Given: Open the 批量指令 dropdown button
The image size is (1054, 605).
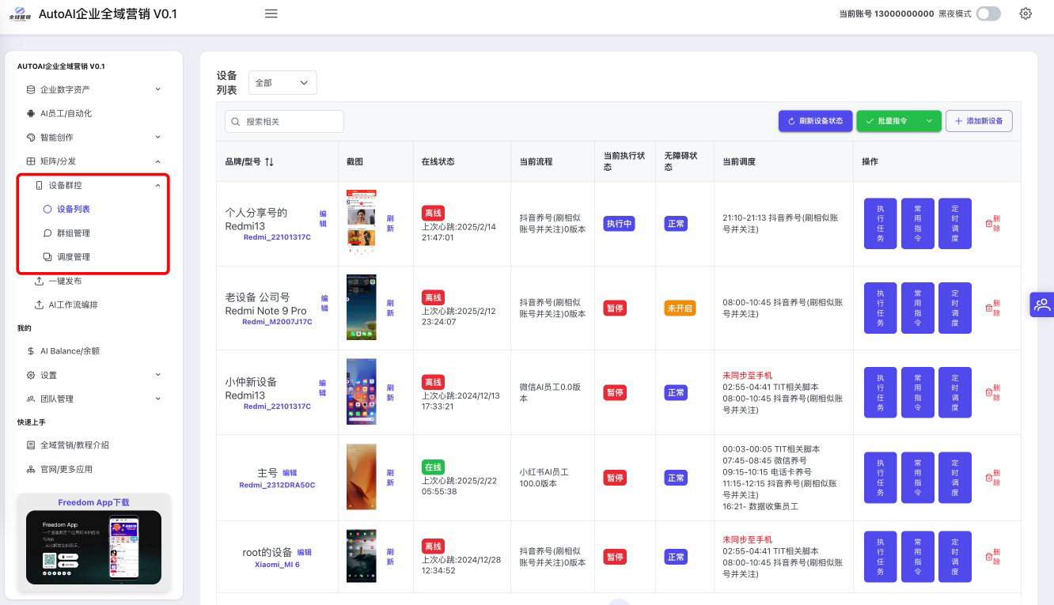Looking at the screenshot, I should pos(899,121).
